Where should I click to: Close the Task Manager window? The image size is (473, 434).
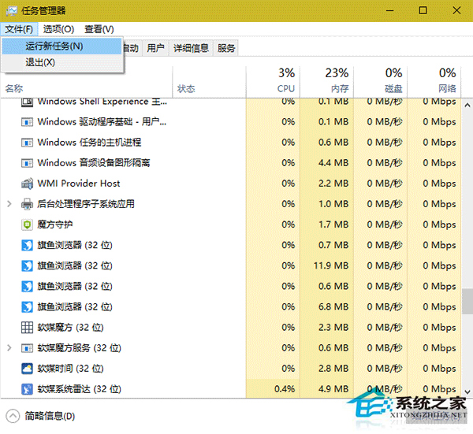coord(456,11)
